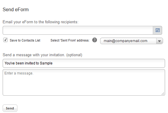
Task: Click the subject field 'You've been invited to Sample'
Action: click(84, 63)
